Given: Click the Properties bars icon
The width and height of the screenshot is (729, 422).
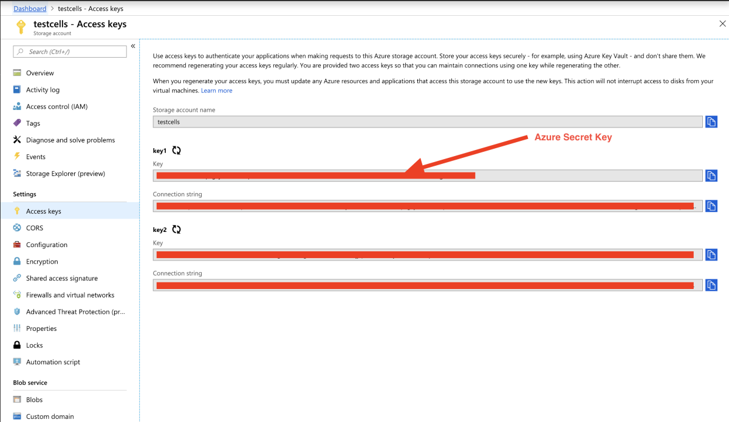Looking at the screenshot, I should [x=17, y=328].
